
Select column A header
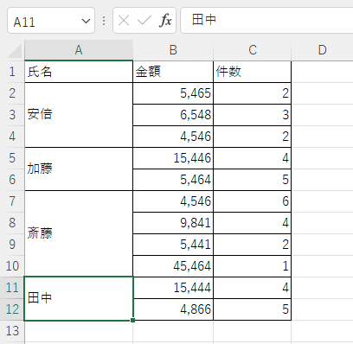click(79, 50)
